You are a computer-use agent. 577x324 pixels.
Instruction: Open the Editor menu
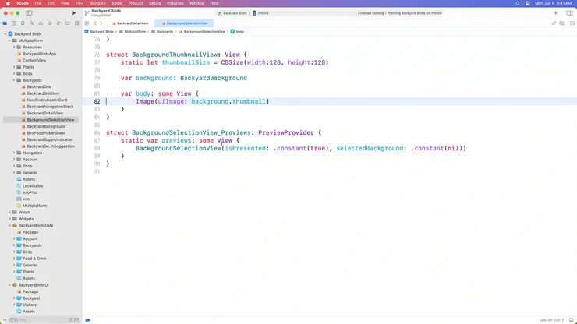click(x=117, y=3)
